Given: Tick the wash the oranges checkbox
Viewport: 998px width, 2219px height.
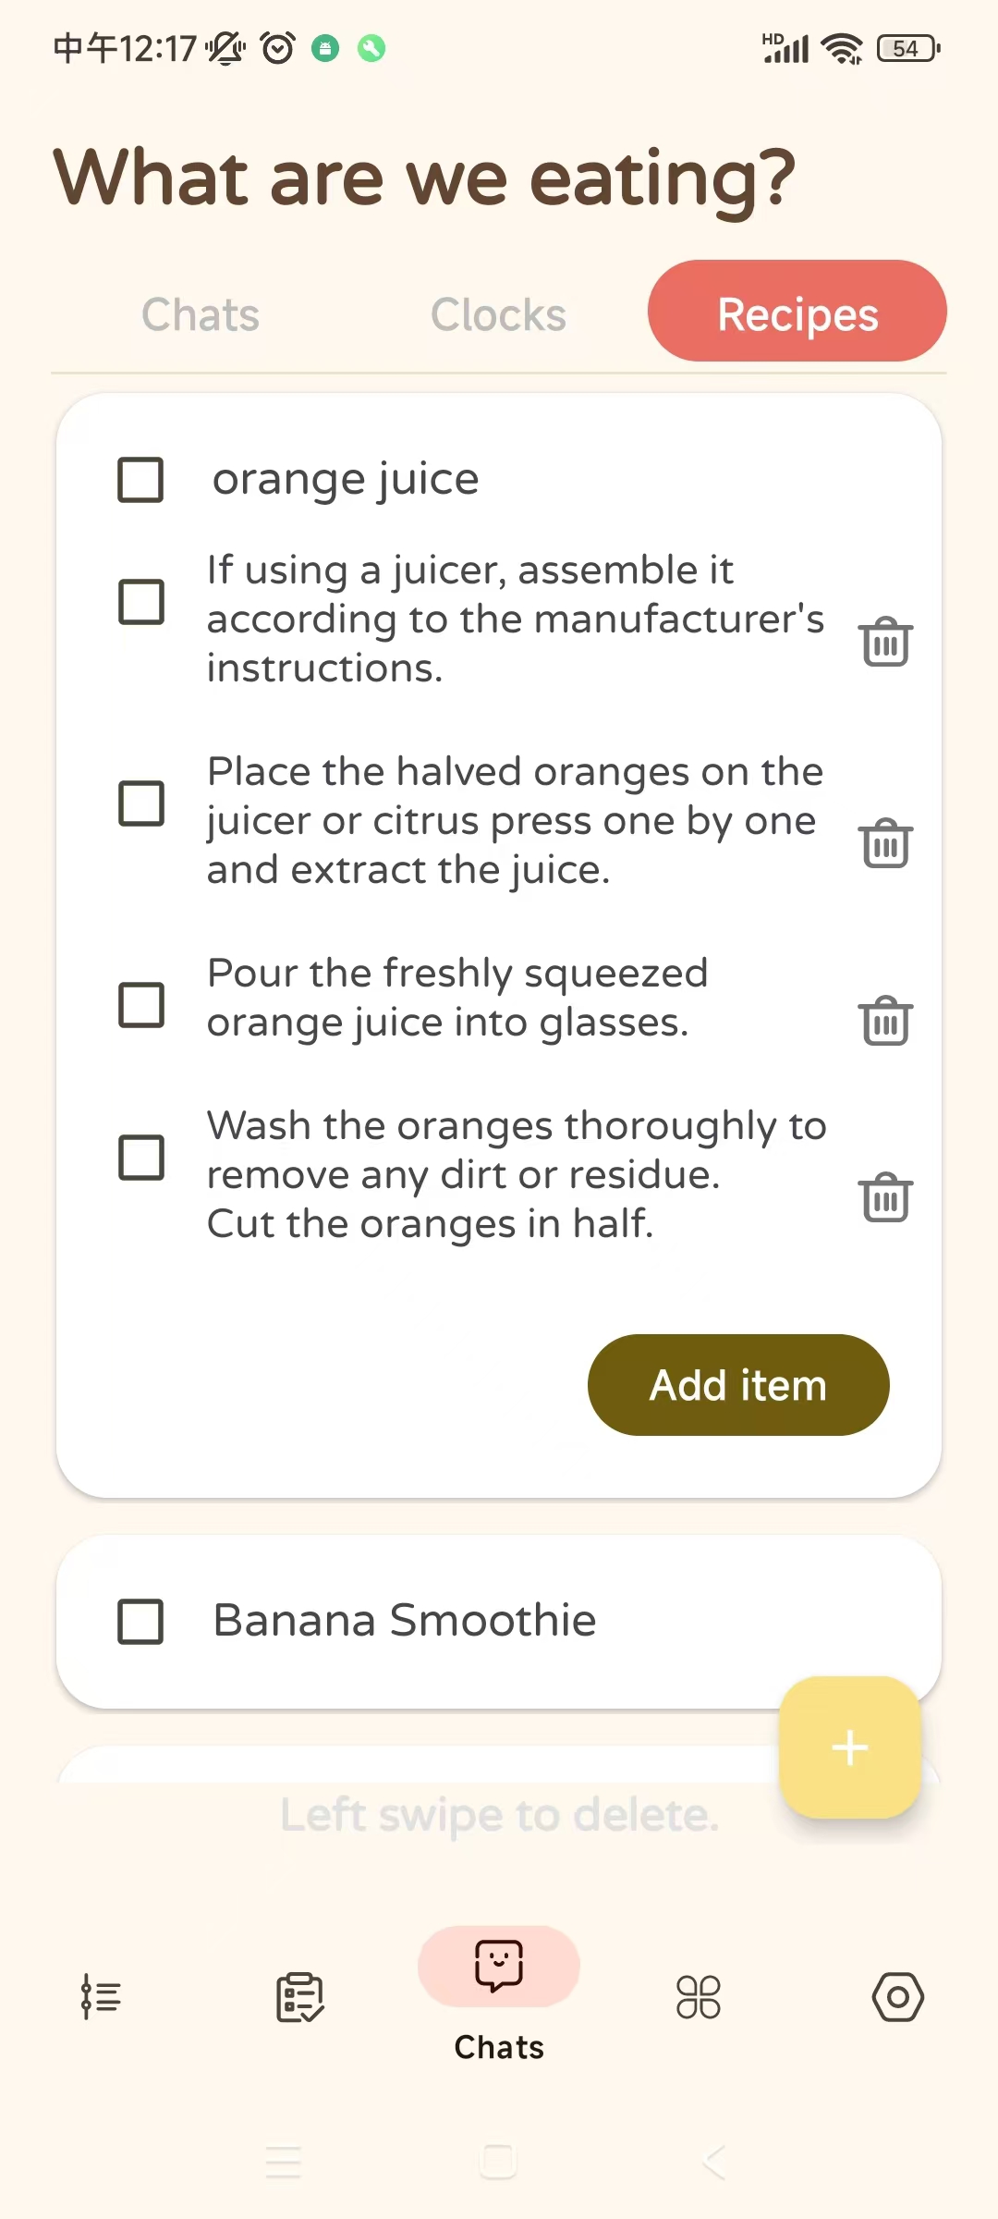Looking at the screenshot, I should tap(141, 1158).
